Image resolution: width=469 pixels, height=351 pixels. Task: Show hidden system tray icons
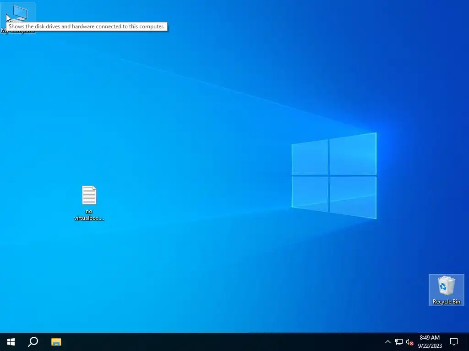(387, 342)
